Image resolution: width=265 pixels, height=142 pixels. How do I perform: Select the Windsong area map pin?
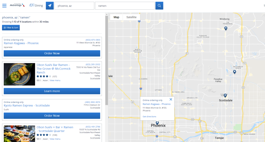226,29
